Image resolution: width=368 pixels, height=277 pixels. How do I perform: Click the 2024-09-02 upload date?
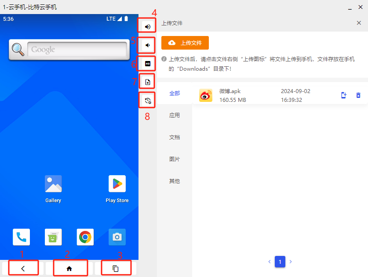(295, 91)
